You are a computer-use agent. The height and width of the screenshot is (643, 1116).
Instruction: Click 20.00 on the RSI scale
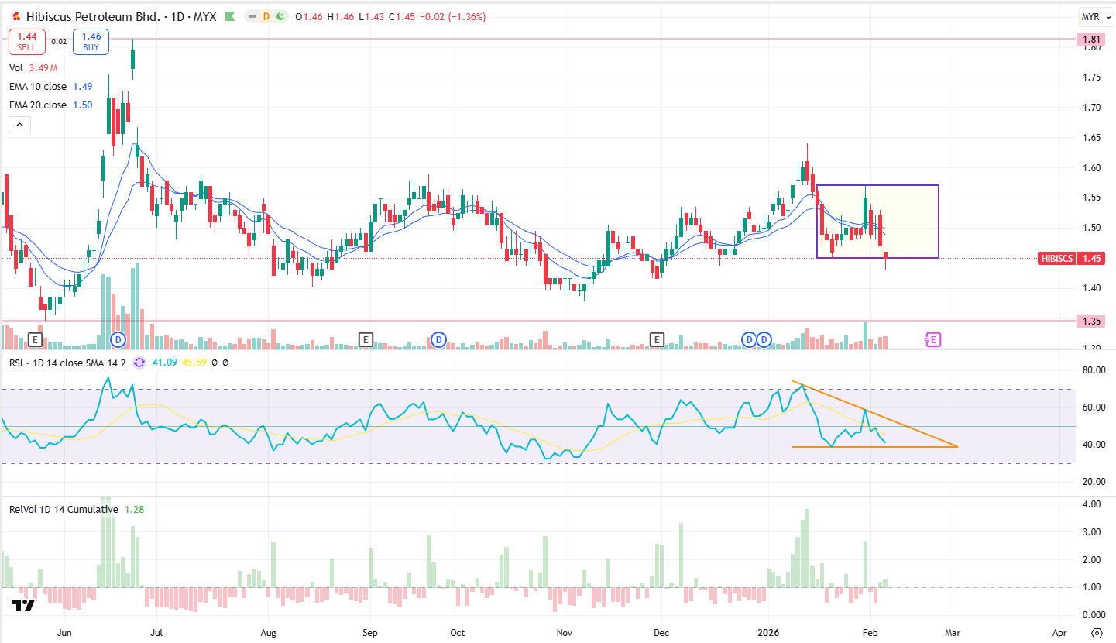[1093, 482]
